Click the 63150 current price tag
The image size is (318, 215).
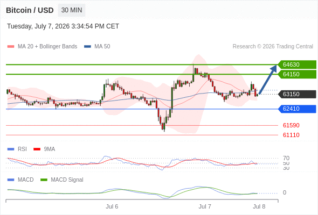click(x=297, y=94)
